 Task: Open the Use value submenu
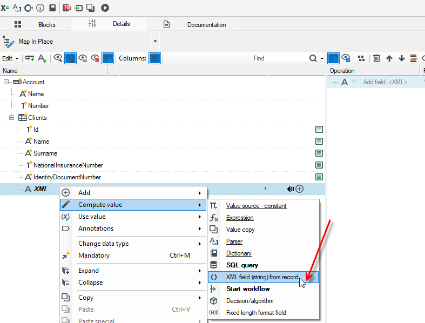(x=133, y=217)
